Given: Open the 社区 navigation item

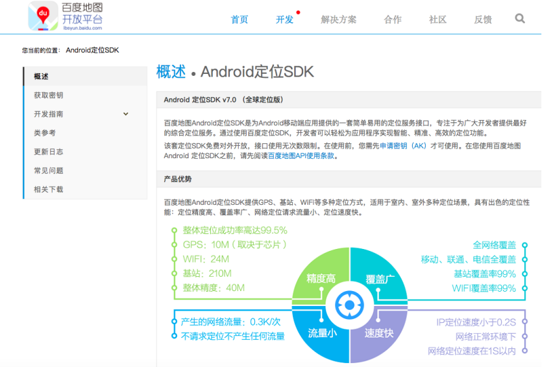Looking at the screenshot, I should click(437, 19).
